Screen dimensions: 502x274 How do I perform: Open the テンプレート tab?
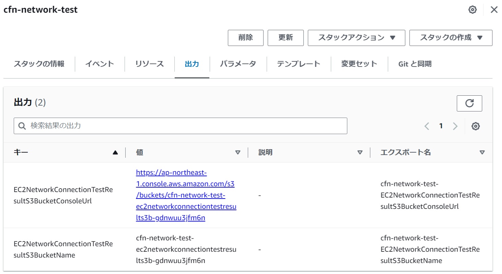tap(299, 64)
